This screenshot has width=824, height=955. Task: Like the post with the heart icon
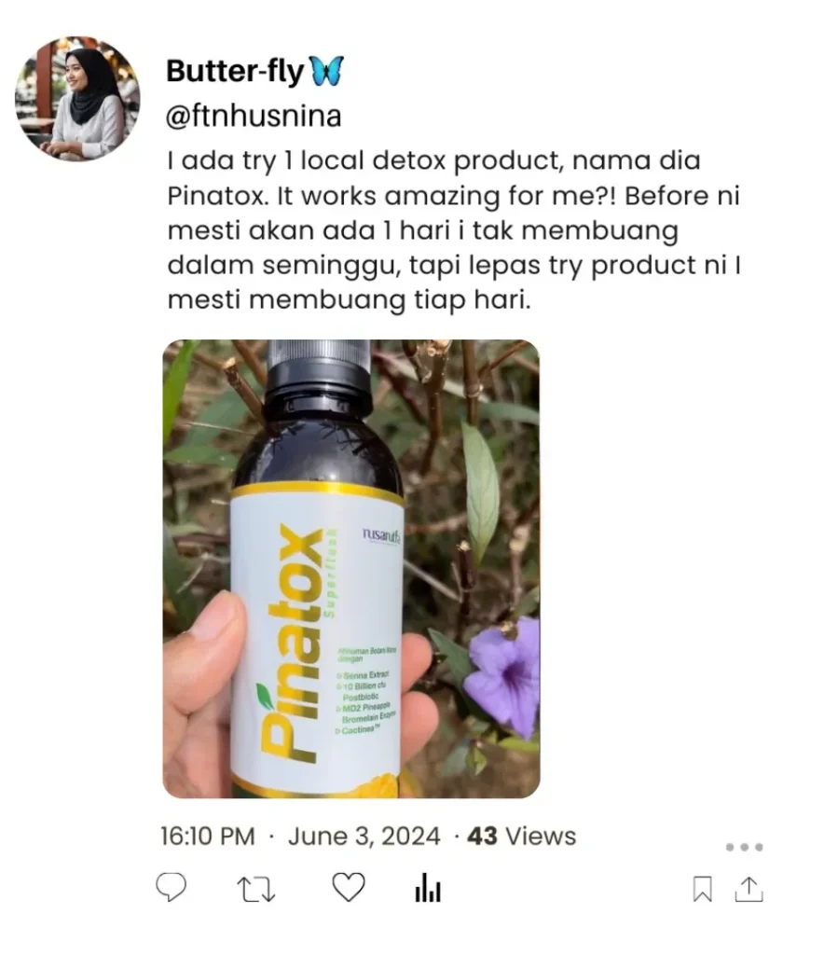pyautogui.click(x=349, y=887)
